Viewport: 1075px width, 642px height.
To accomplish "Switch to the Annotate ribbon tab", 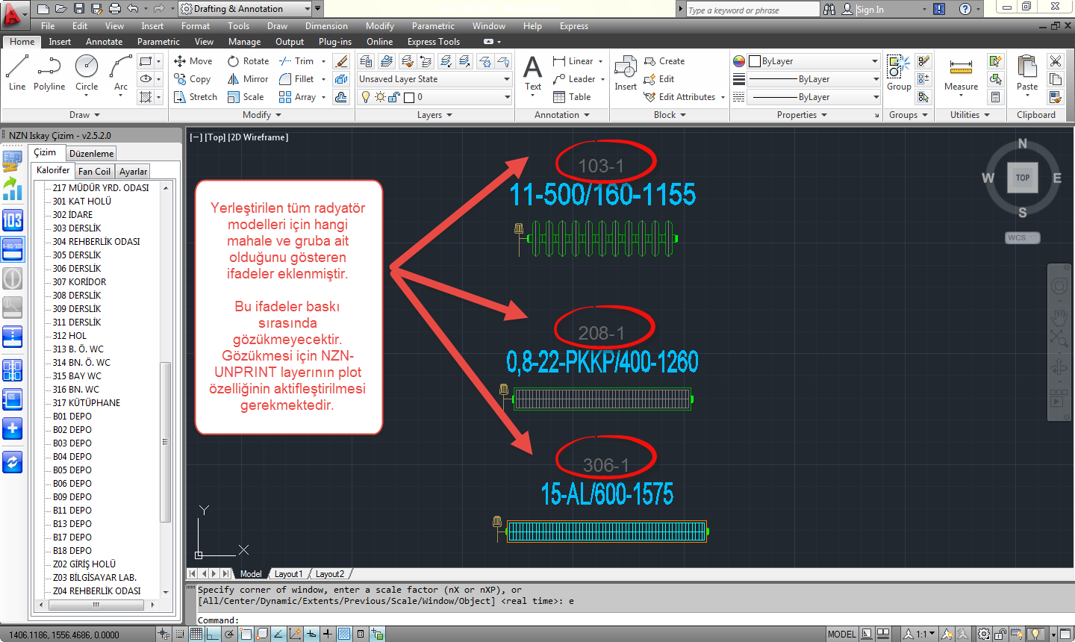I will 104,42.
